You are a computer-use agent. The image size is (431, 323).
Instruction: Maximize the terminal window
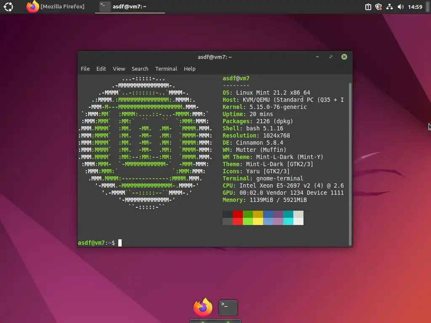tap(331, 57)
